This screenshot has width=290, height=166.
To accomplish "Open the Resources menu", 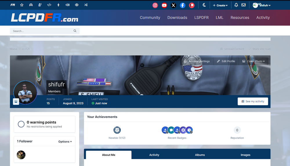I will (240, 18).
